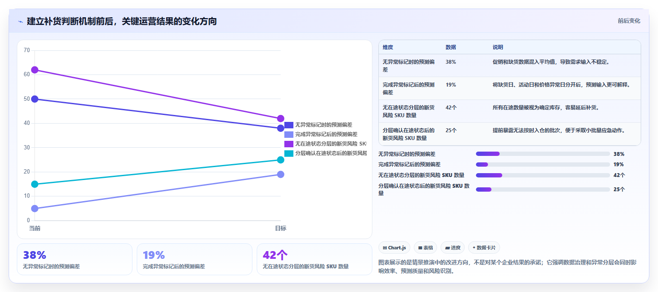658x292 pixels.
Task: Click the 数据卡片 chip sparkle icon
Action: tap(474, 248)
